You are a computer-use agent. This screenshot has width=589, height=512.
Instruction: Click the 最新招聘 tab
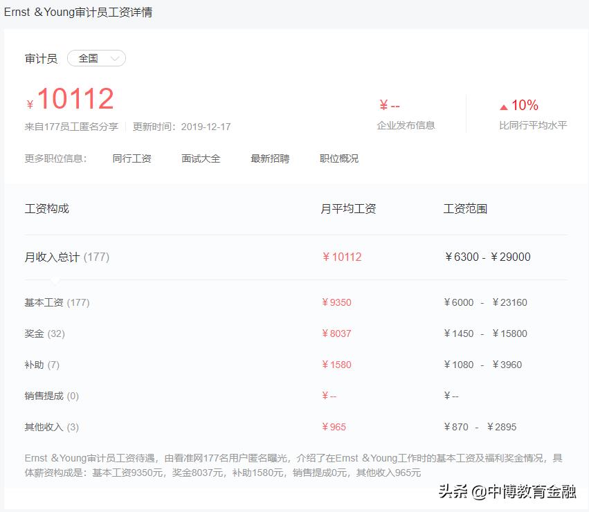point(269,158)
